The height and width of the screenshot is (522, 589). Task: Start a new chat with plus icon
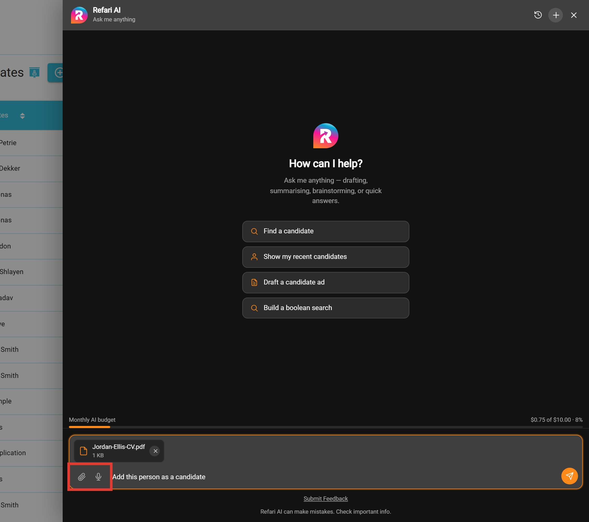pyautogui.click(x=556, y=15)
